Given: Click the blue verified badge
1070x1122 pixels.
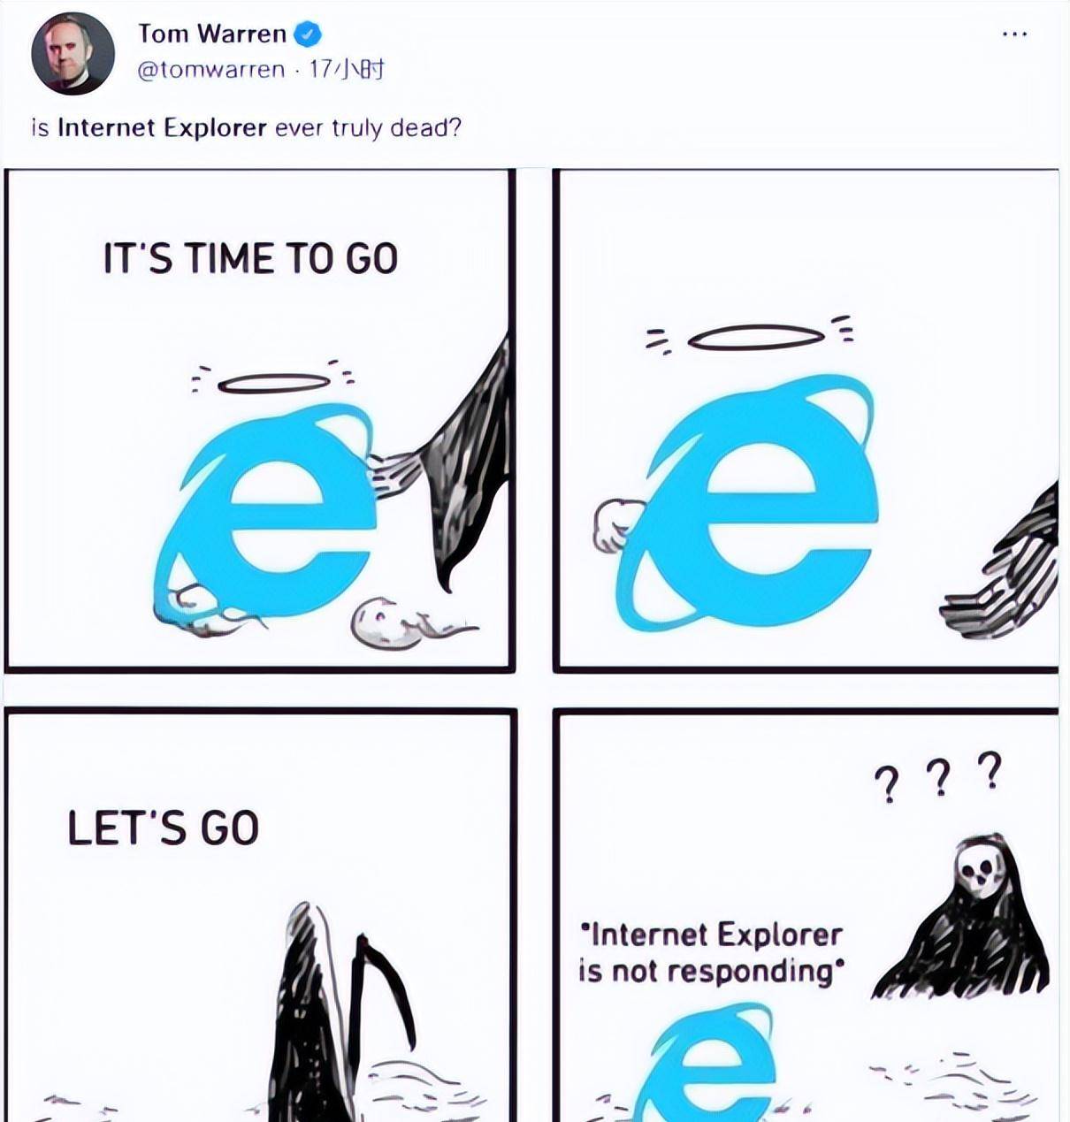Looking at the screenshot, I should coord(308,34).
